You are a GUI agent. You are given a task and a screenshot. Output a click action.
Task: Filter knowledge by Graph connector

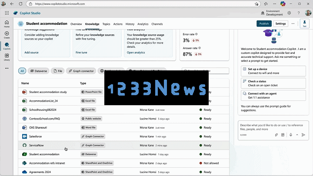(x=81, y=71)
